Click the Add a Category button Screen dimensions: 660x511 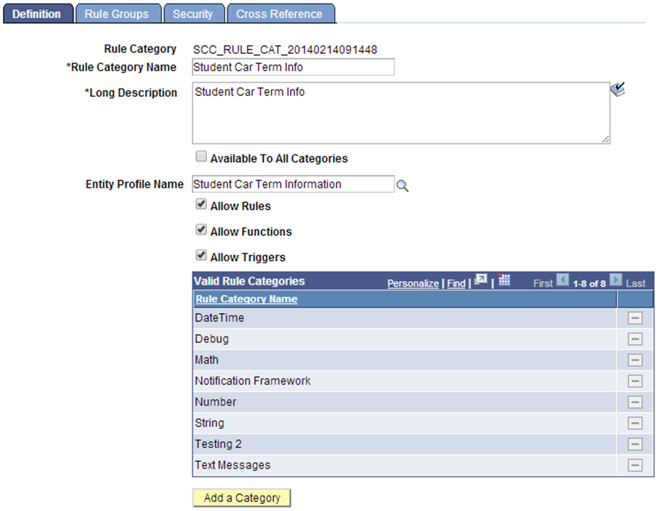[x=241, y=497]
